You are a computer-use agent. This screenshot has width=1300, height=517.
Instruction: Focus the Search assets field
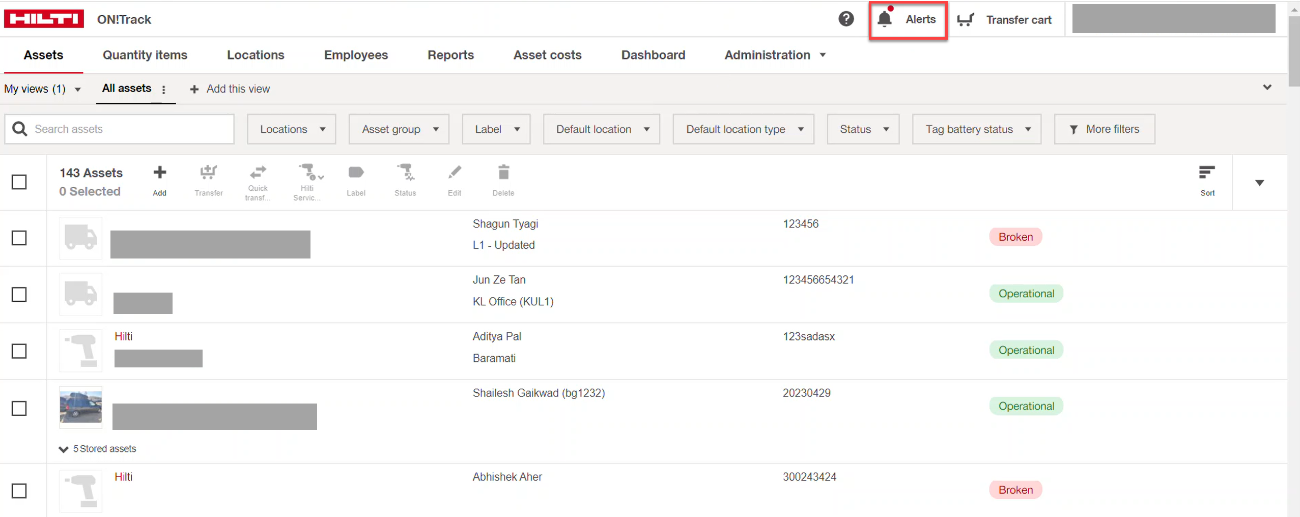click(120, 129)
